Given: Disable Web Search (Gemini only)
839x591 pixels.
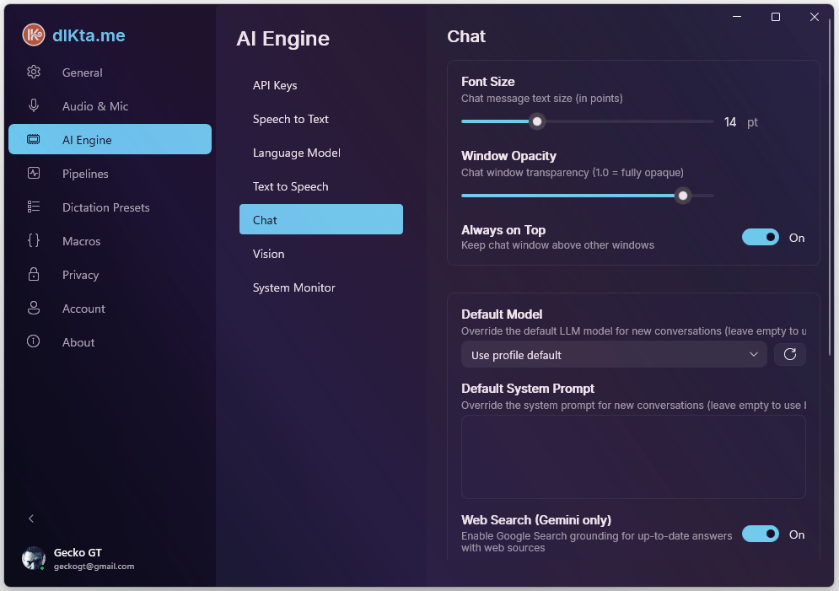Looking at the screenshot, I should (x=760, y=534).
